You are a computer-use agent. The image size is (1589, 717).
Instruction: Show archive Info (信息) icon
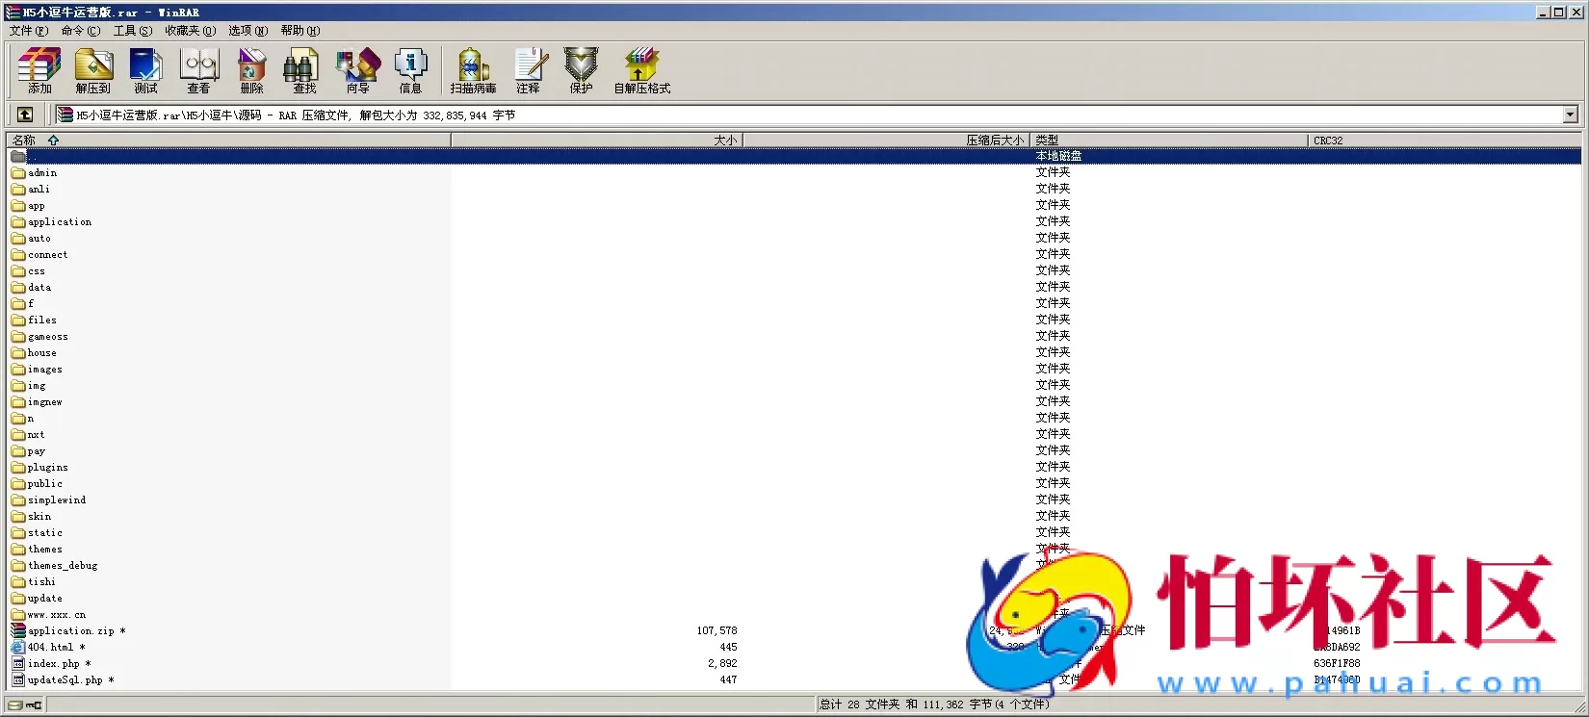[x=410, y=71]
